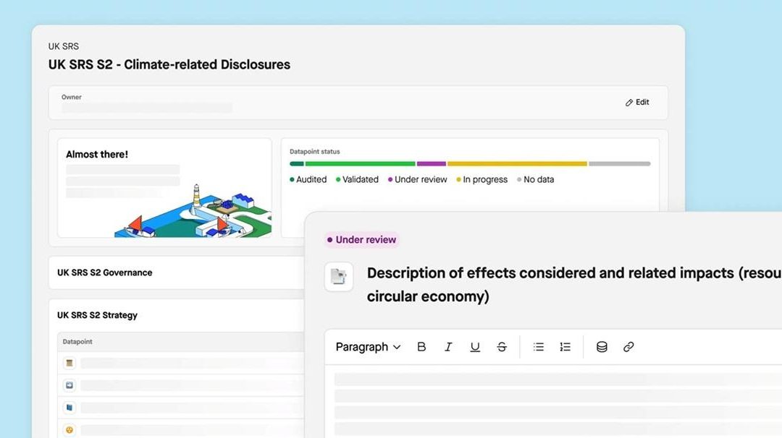Click the dark green Audited progress segment
782x438 pixels.
[297, 164]
